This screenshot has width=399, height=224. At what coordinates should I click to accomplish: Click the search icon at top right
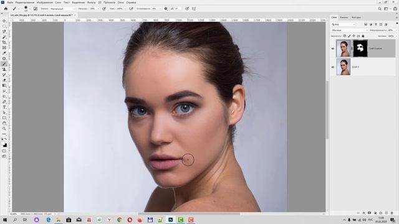click(x=380, y=9)
